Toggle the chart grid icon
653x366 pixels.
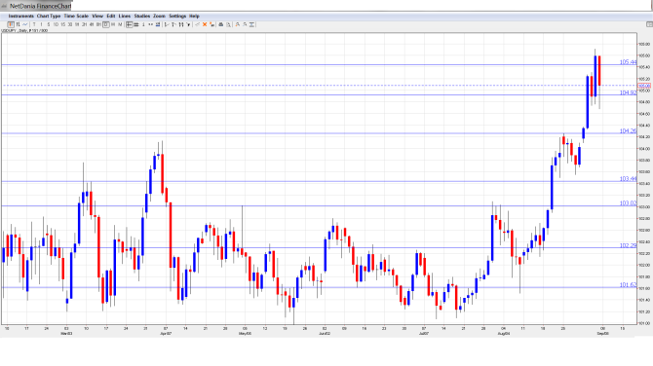(136, 24)
